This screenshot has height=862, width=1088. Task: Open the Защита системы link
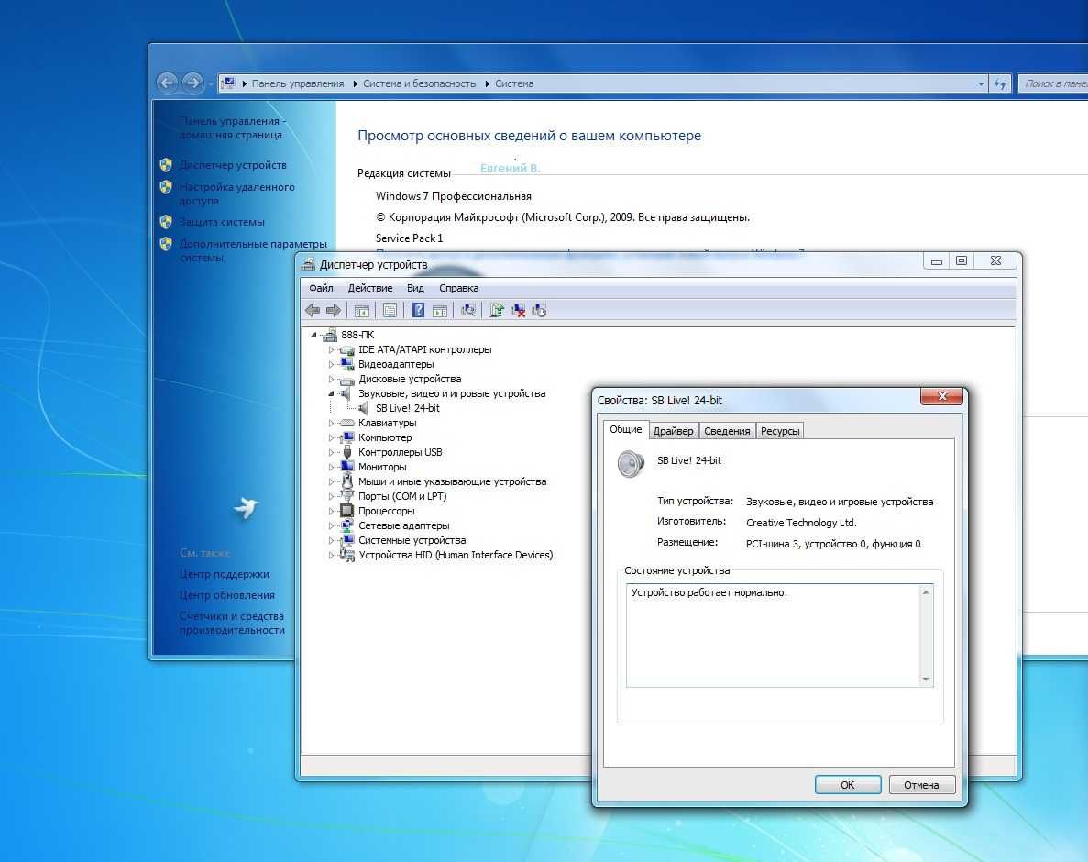pos(222,222)
